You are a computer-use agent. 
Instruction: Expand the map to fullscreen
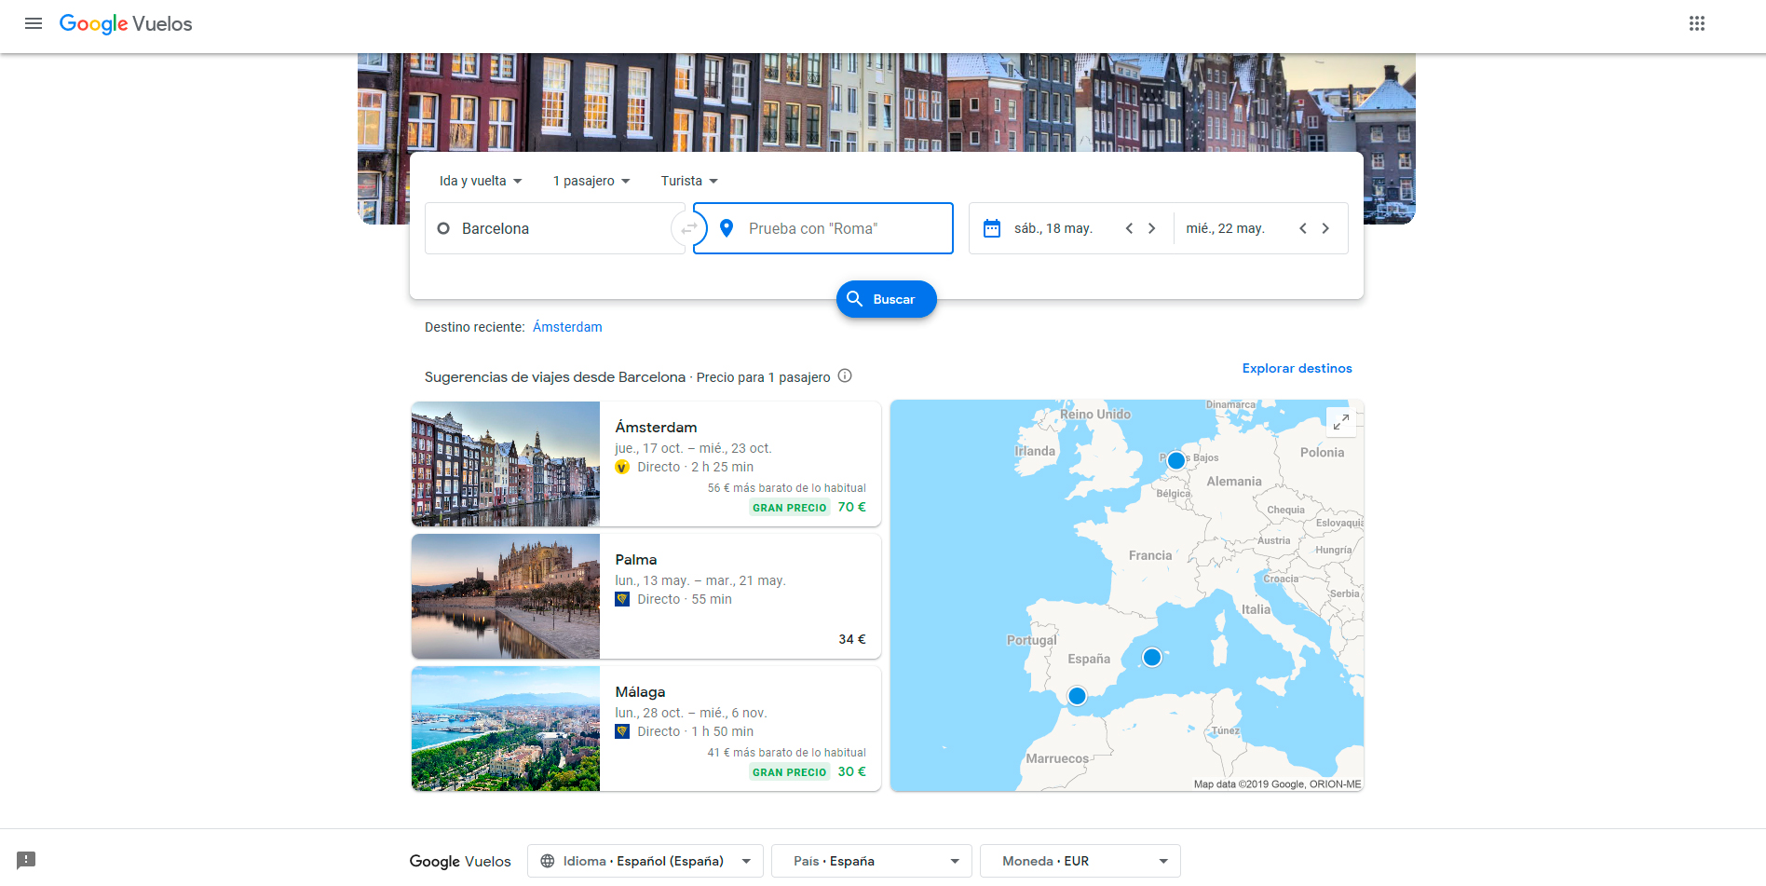tap(1341, 422)
